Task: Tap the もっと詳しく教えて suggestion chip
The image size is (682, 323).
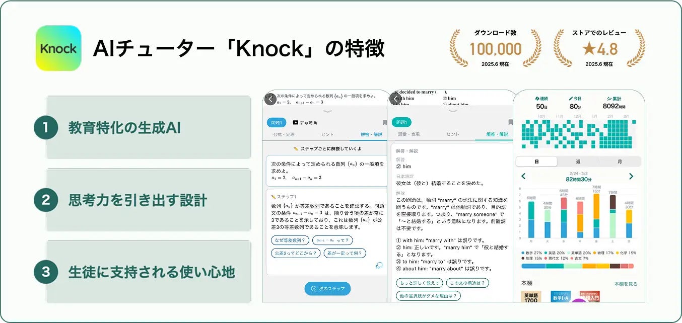Action: point(419,283)
